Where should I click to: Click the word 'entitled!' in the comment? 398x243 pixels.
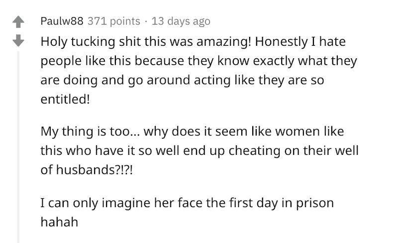point(65,99)
